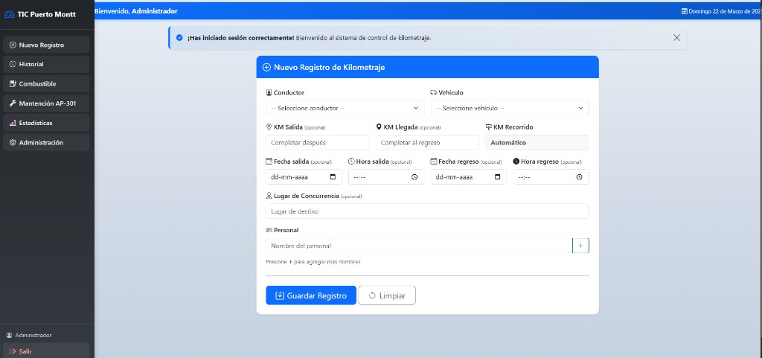The image size is (762, 358).
Task: Click the TIC Puerto Montt speedometer logo
Action: point(9,14)
